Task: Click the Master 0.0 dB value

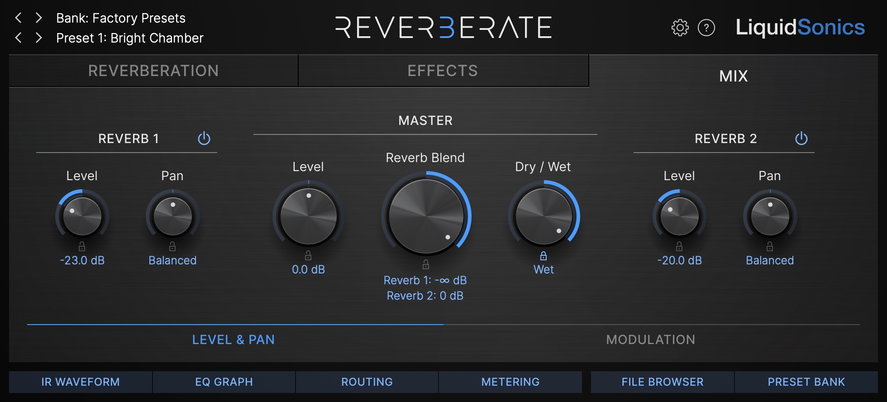Action: 308,269
